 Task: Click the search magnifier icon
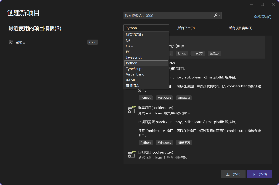pyautogui.click(x=216, y=15)
